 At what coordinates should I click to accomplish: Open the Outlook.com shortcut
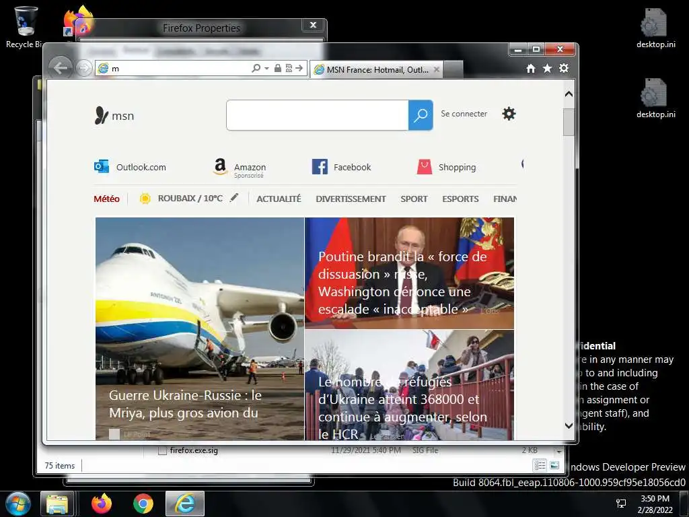[130, 167]
